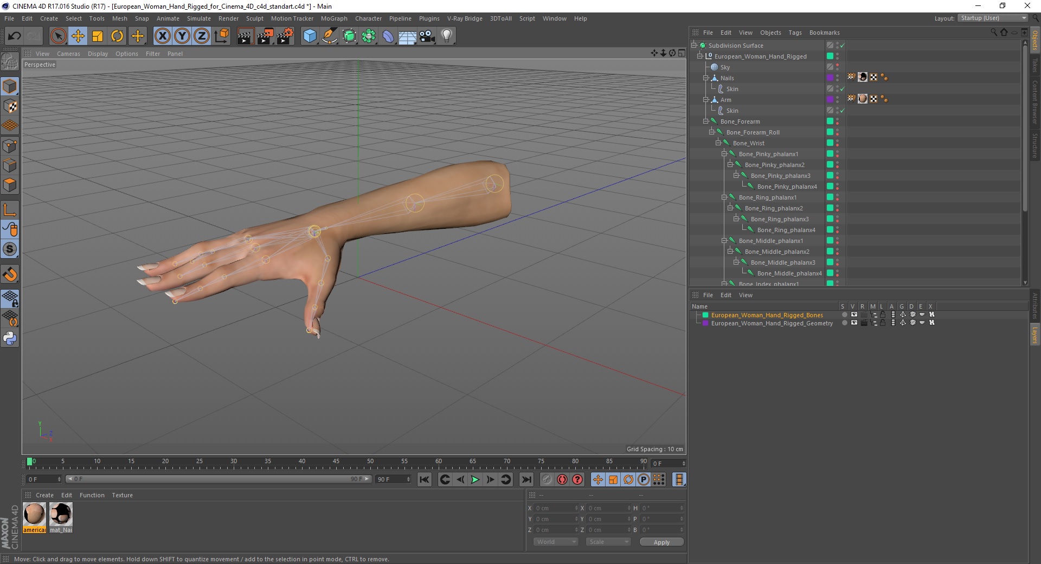Click Go to End of timeline
Image resolution: width=1041 pixels, height=564 pixels.
pyautogui.click(x=526, y=479)
